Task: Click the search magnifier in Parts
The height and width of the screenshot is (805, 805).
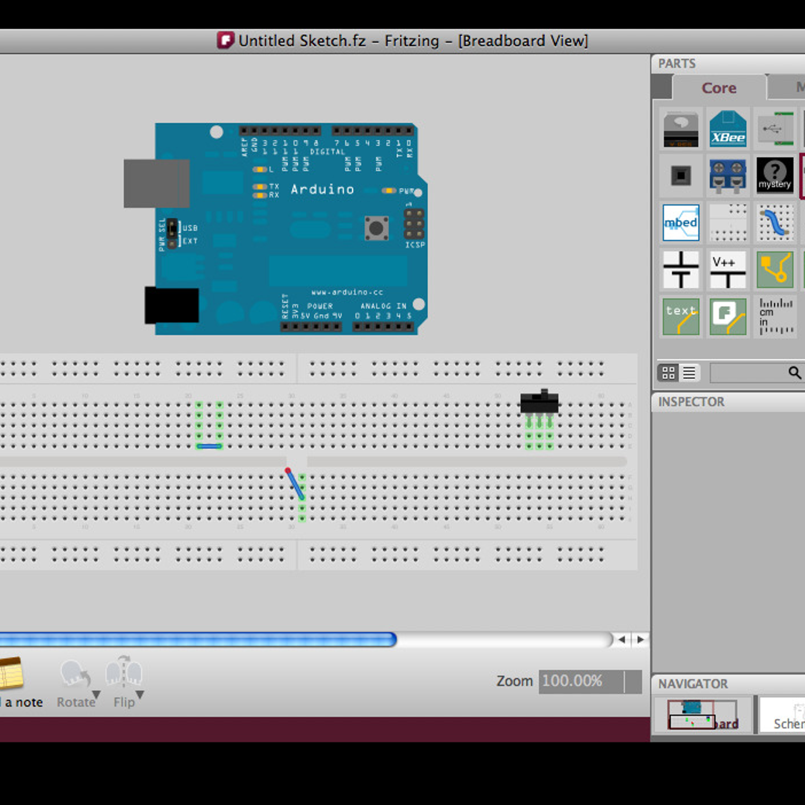Action: click(x=794, y=372)
